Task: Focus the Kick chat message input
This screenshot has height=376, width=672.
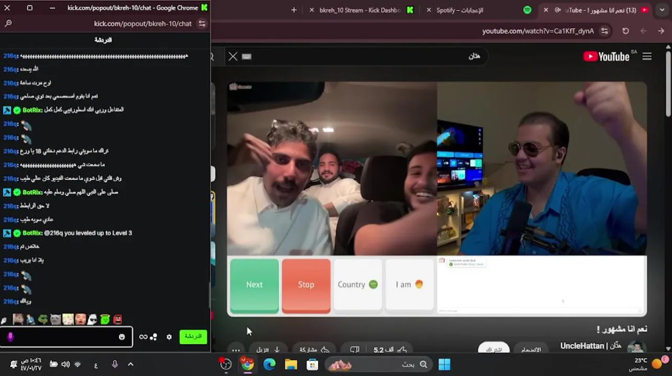Action: click(66, 337)
